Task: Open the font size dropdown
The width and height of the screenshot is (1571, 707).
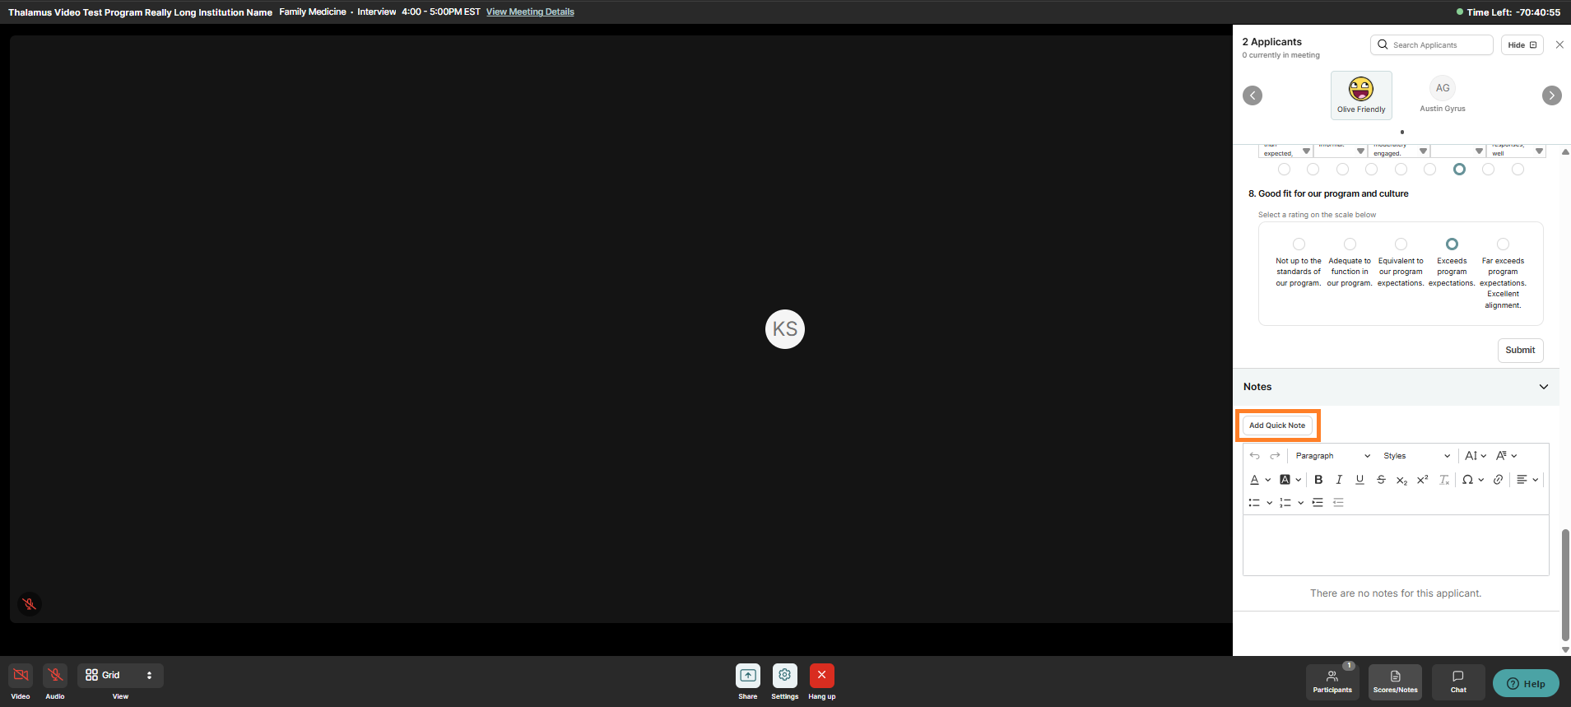Action: tap(1476, 456)
